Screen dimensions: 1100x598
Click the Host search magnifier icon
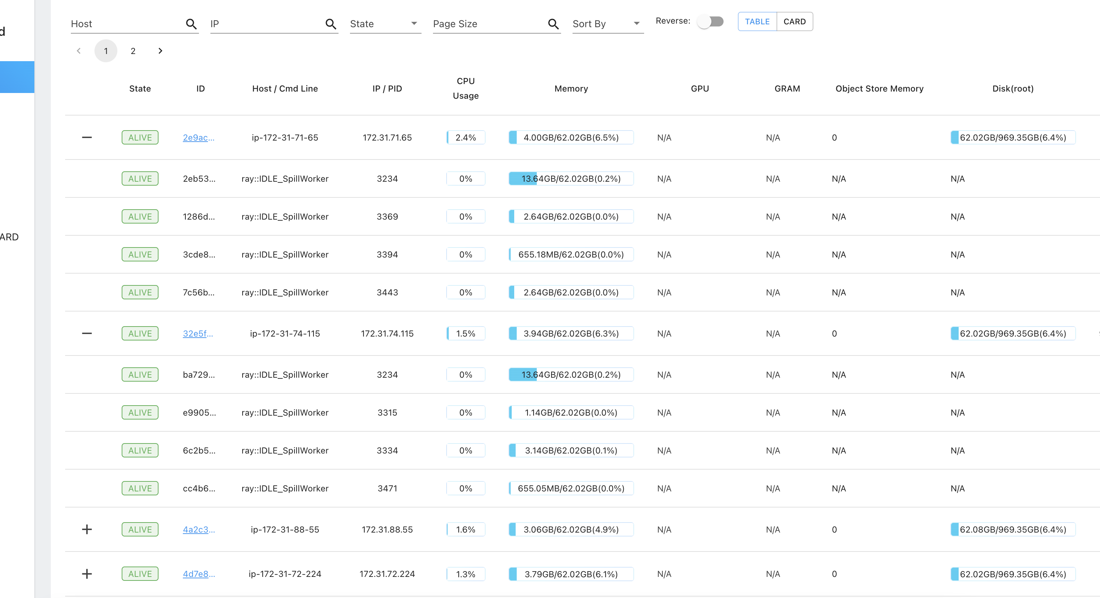(191, 24)
